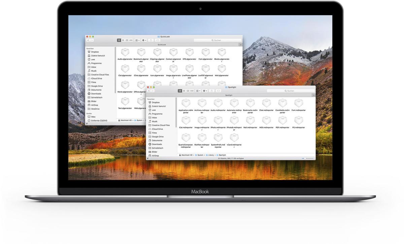Screen dimensions: 404x244
Task: Select iChat.qlgenerator file icon
Action: tap(141, 69)
